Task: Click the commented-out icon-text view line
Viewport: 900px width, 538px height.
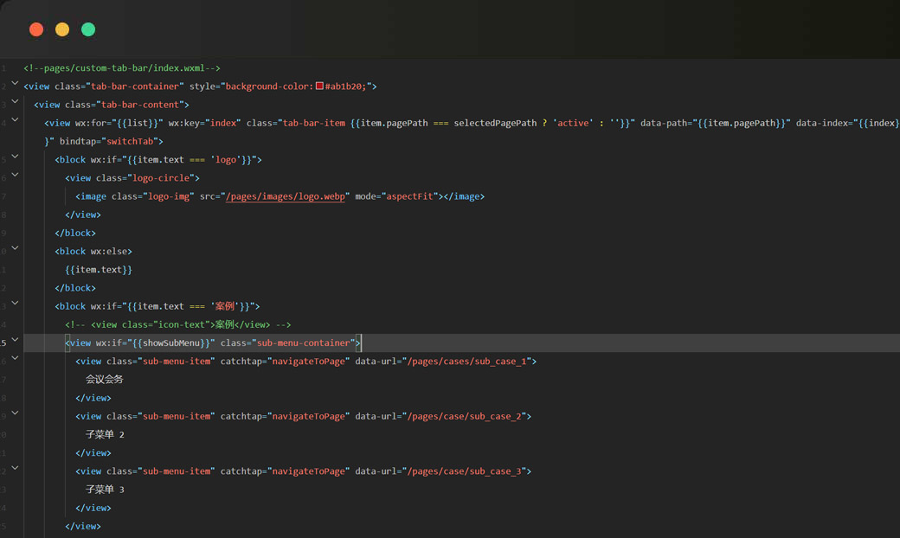Action: pos(177,325)
